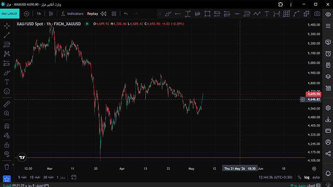Viewport: 333px width, 187px height.
Task: Click the teal symbol selection button
Action: (10, 13)
